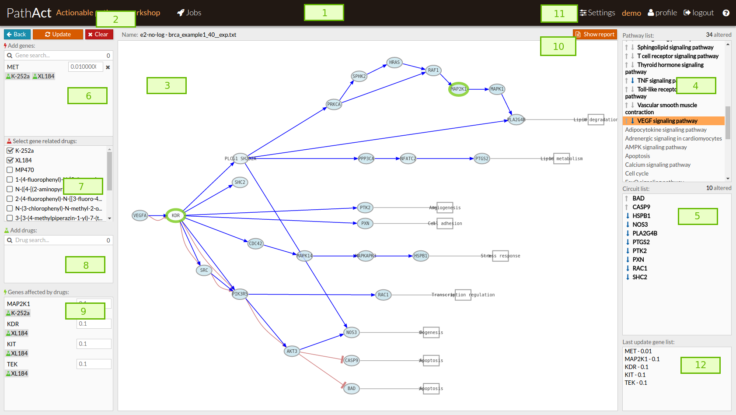Select the PTGS2 node in graph
736x415 pixels.
tap(482, 158)
